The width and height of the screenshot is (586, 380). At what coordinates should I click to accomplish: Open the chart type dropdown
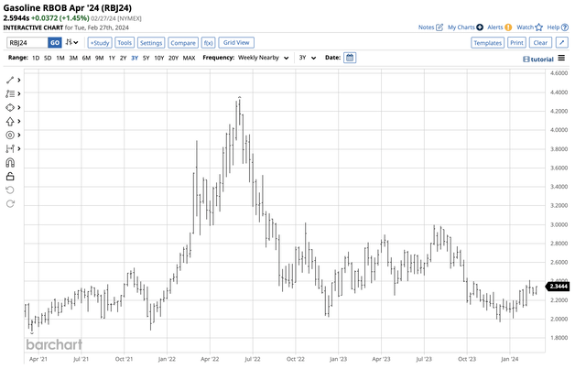(71, 42)
